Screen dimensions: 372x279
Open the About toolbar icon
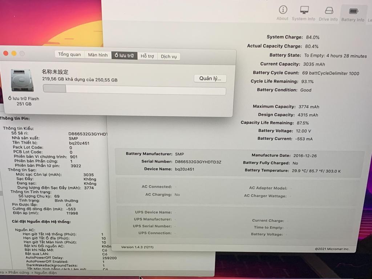click(283, 13)
